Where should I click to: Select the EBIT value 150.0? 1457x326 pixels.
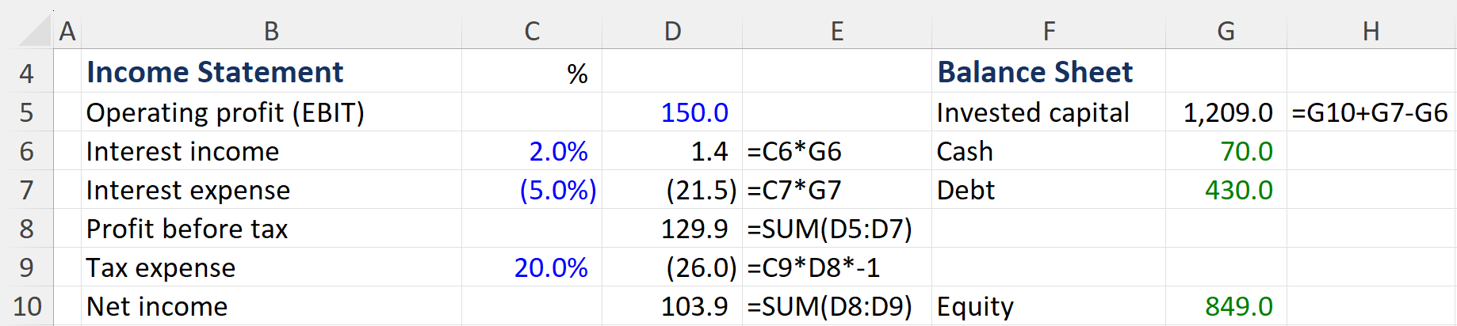point(694,112)
